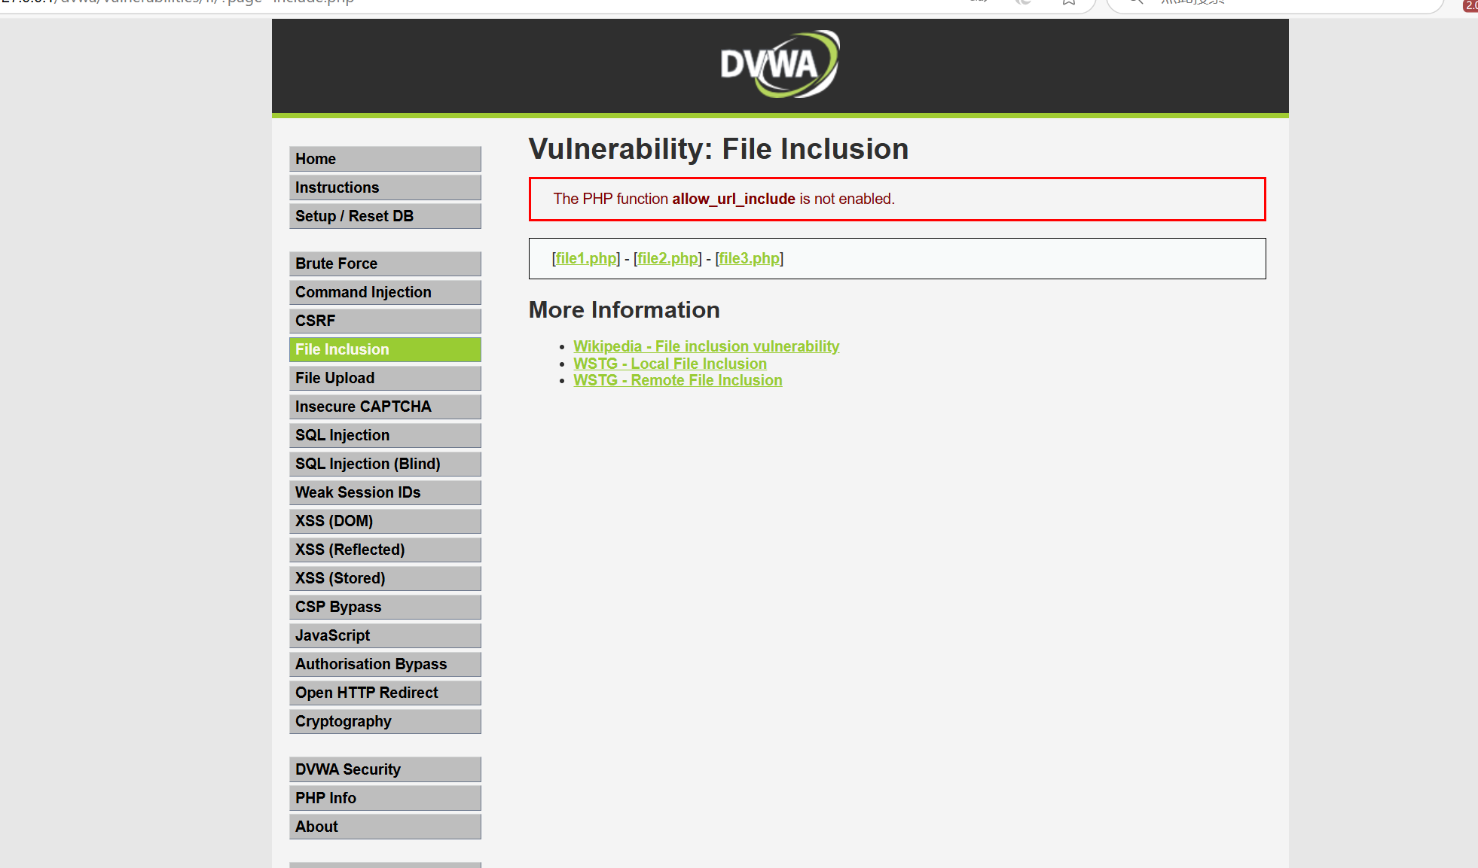Select the highlighted File Inclusion item

tap(384, 349)
